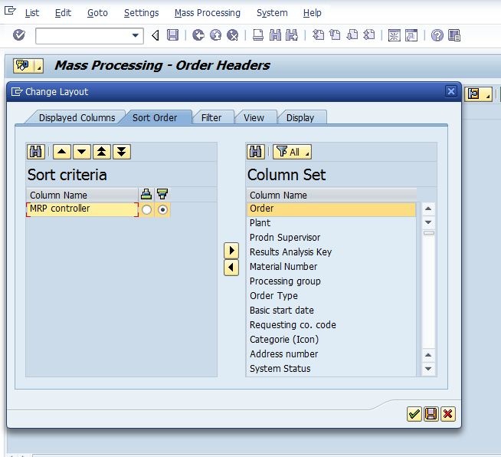Viewport: 501px width, 457px height.
Task: Switch to View tab
Action: pyautogui.click(x=254, y=117)
